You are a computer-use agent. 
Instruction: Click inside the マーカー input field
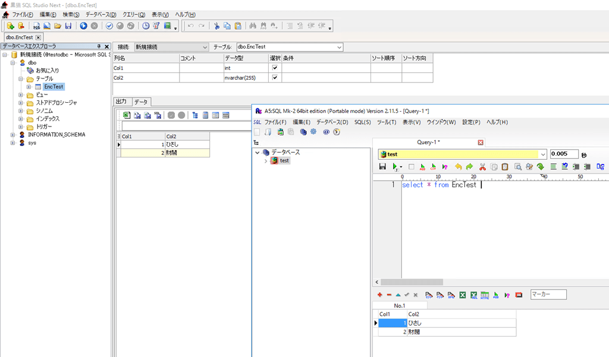tap(547, 294)
